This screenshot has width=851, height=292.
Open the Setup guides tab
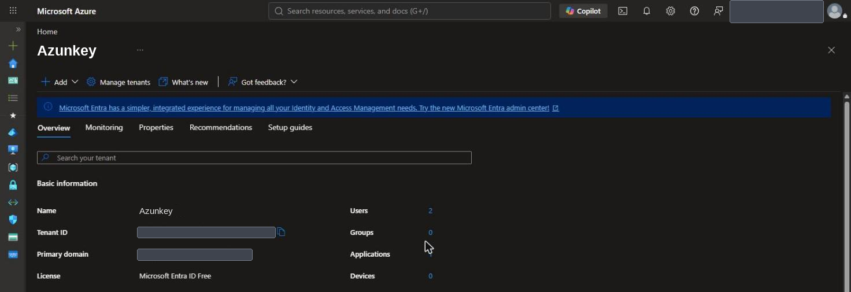pyautogui.click(x=290, y=128)
